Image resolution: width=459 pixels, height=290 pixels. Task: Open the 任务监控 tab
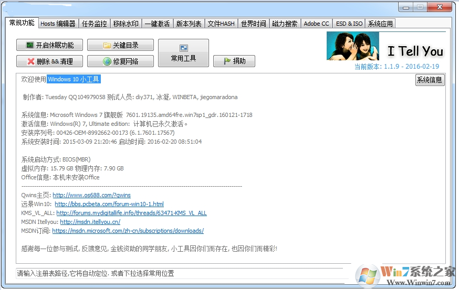point(94,24)
